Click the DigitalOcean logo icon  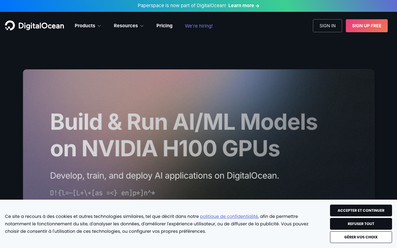(10, 25)
